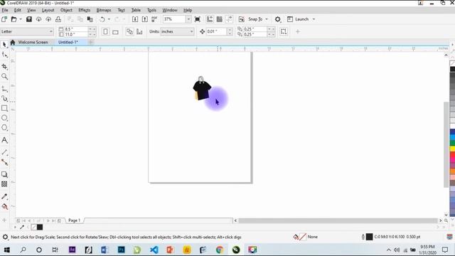Click the Snap To button label
The height and width of the screenshot is (256, 455).
255,19
